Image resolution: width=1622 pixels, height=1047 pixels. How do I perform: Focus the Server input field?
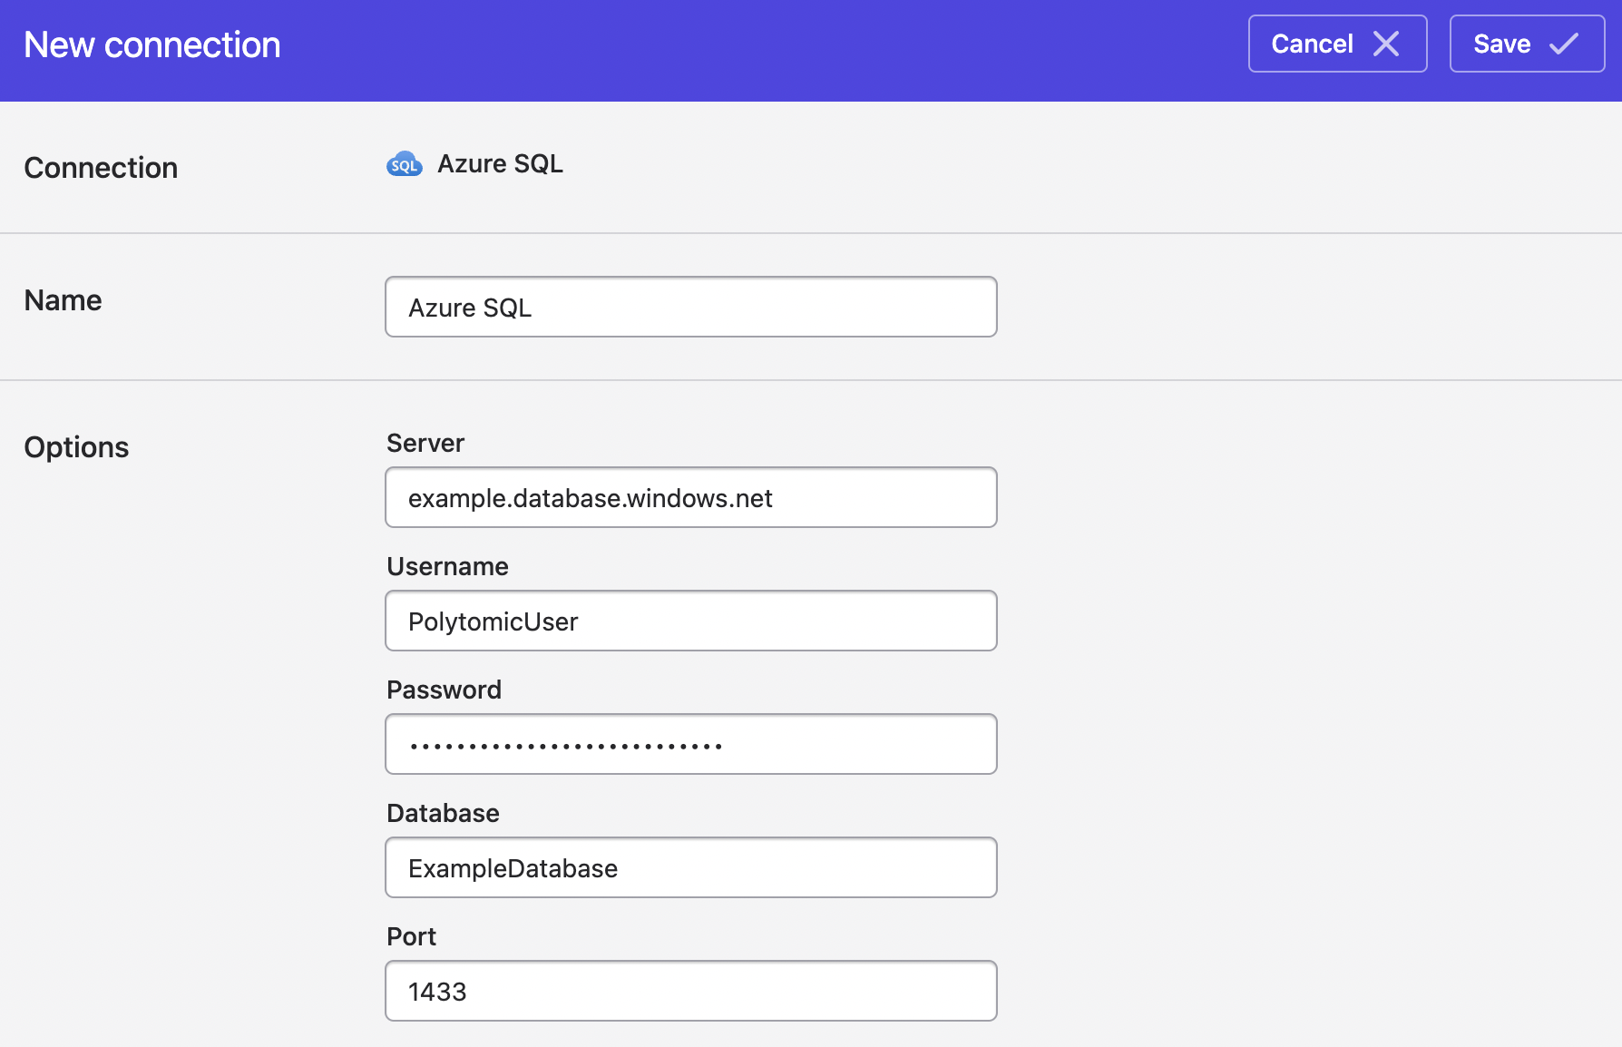pos(691,497)
